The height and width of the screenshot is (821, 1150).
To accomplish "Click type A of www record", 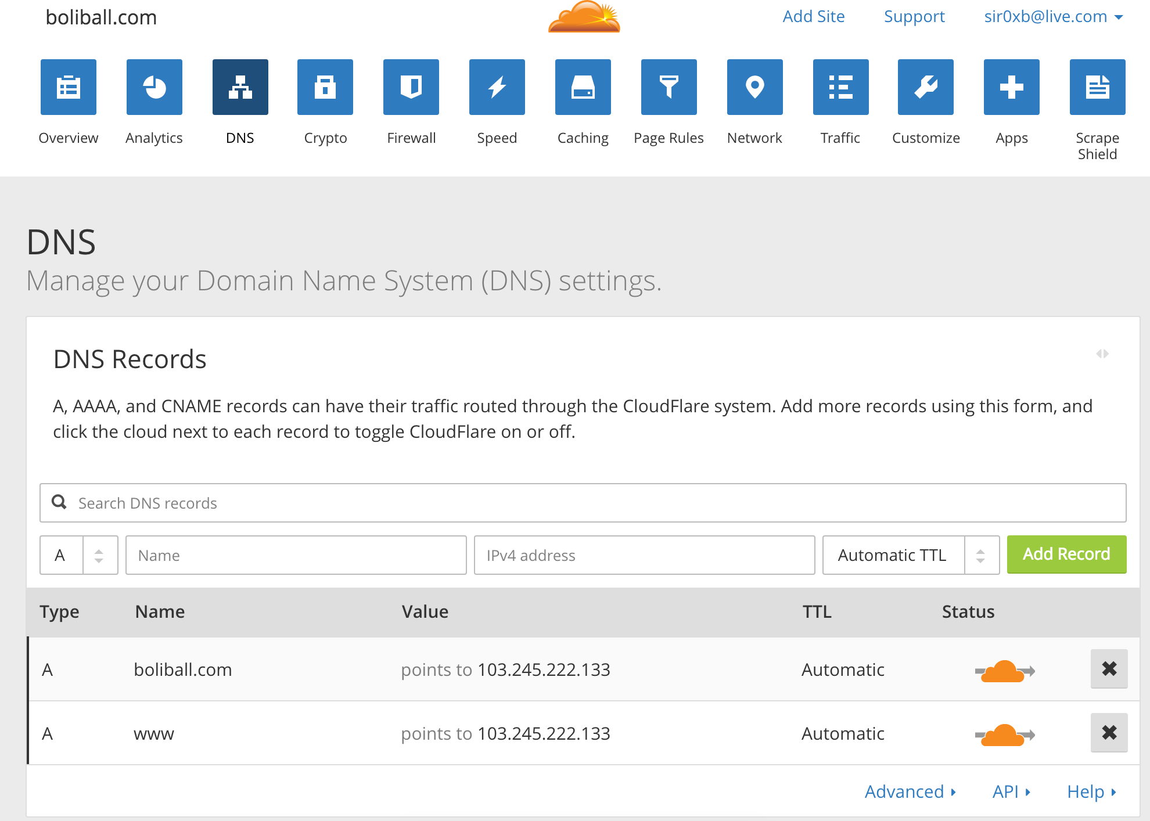I will [48, 733].
